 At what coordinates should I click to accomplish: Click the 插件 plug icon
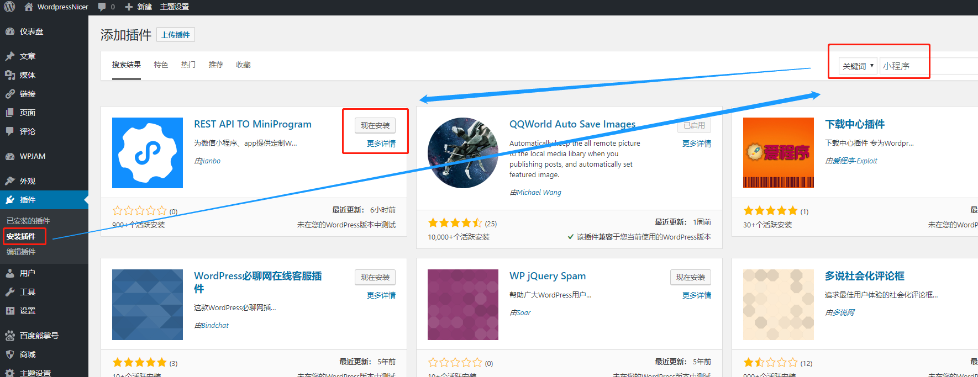click(x=10, y=200)
